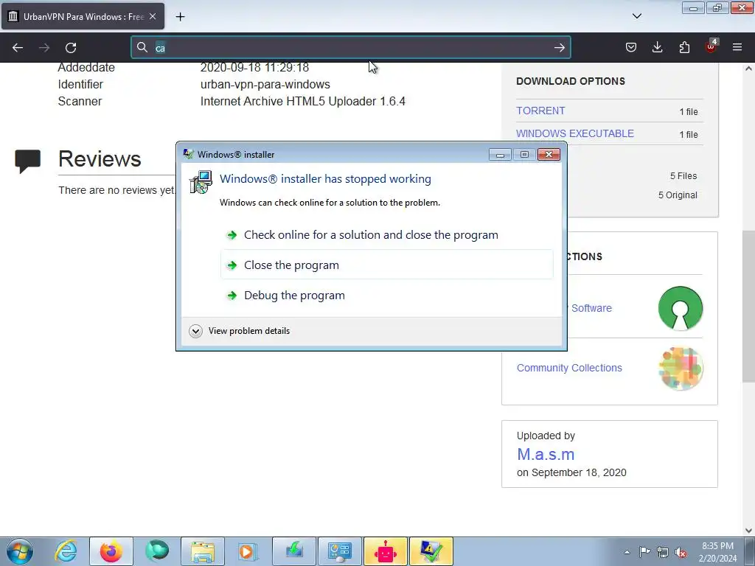The height and width of the screenshot is (566, 755).
Task: Click the search magnifier icon in address bar
Action: (142, 47)
